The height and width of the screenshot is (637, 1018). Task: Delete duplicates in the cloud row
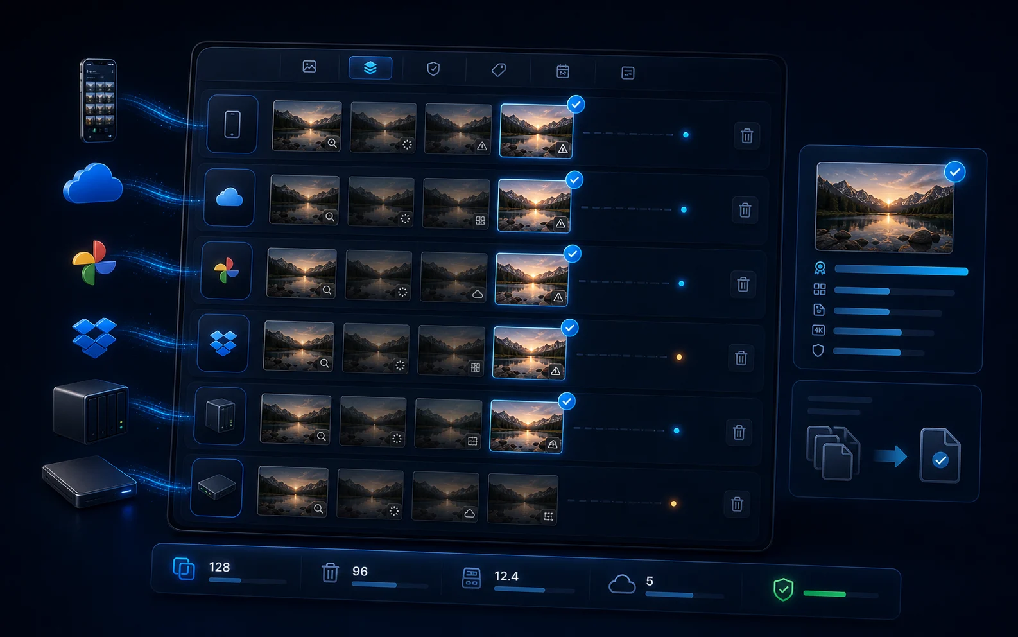point(745,210)
